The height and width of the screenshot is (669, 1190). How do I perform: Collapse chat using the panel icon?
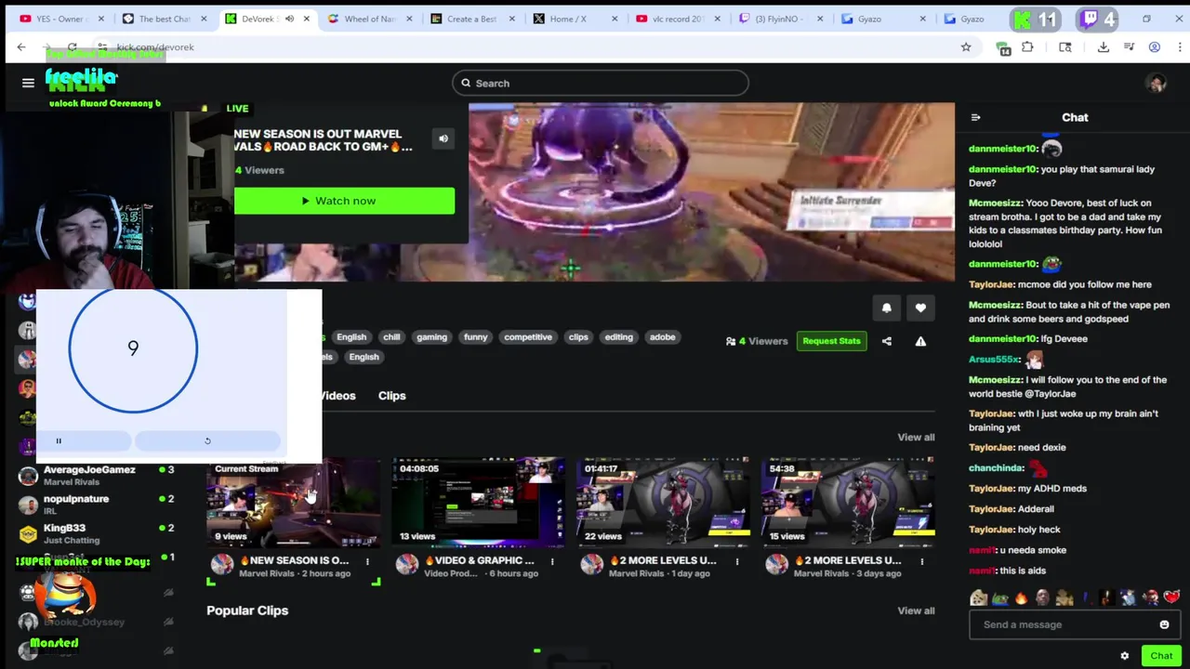pyautogui.click(x=975, y=117)
